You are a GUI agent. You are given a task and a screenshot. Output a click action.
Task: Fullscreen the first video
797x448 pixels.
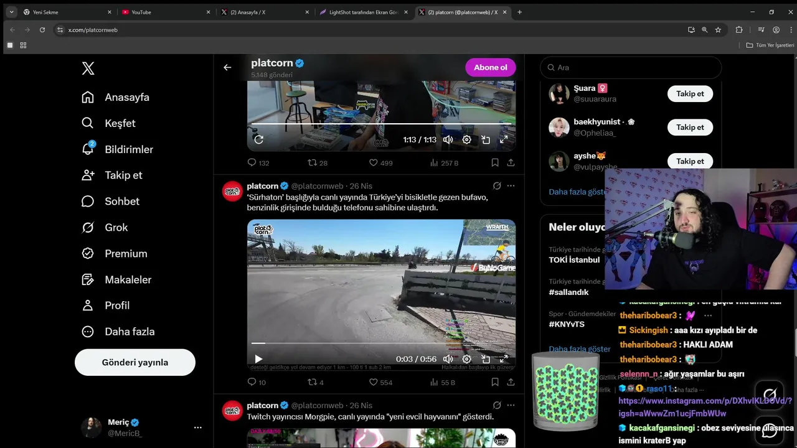[504, 140]
